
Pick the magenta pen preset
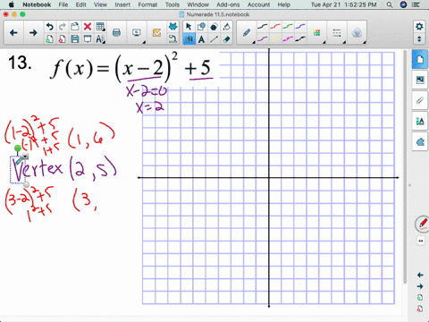tap(288, 38)
